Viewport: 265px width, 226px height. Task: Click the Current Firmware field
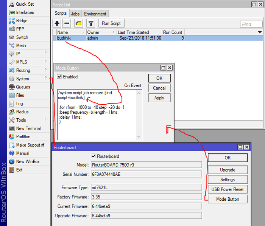click(x=147, y=206)
